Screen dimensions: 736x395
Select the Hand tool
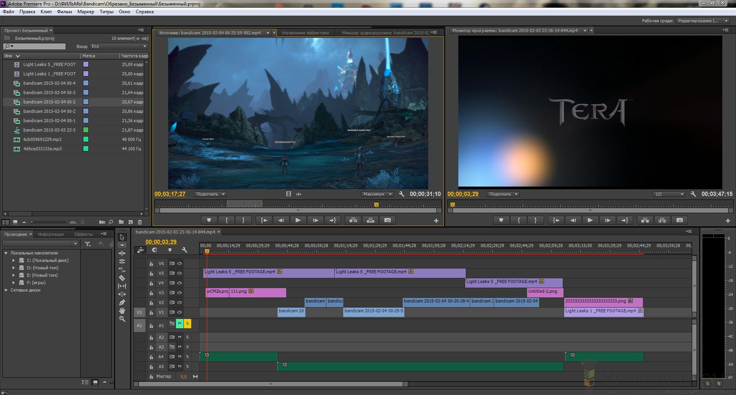coord(122,311)
